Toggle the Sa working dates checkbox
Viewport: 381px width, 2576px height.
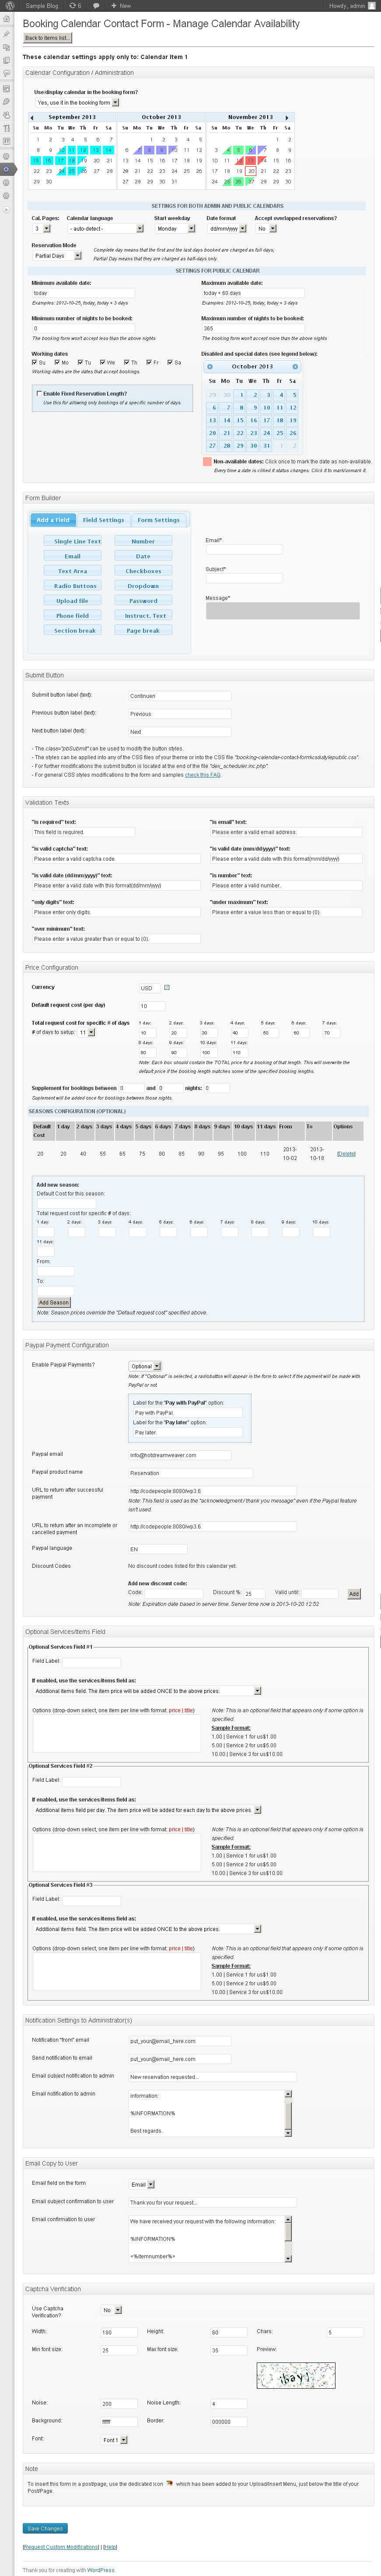(171, 362)
